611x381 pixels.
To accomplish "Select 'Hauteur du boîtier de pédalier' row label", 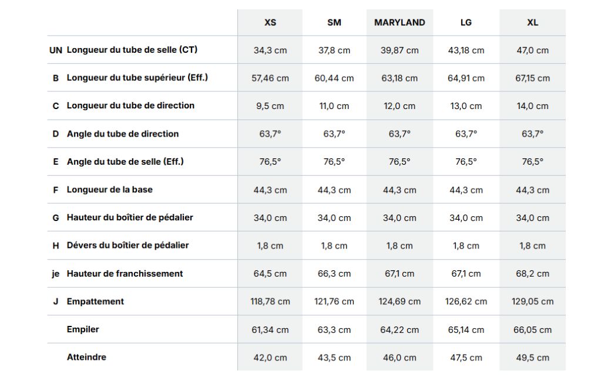I will (130, 217).
